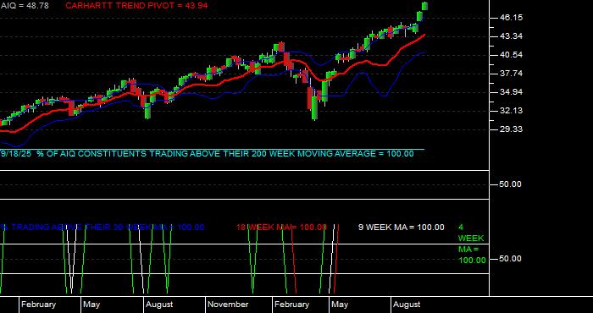Click the 29.33 price axis label

512,129
